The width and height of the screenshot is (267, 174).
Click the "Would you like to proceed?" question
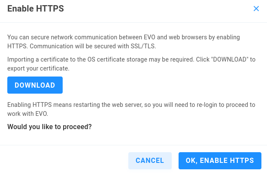coord(50,127)
